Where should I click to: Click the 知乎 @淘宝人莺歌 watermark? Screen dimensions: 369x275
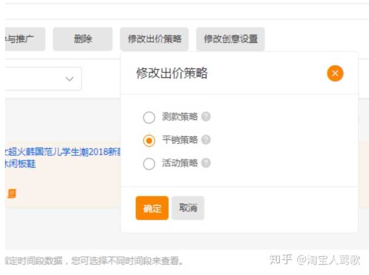pos(315,260)
